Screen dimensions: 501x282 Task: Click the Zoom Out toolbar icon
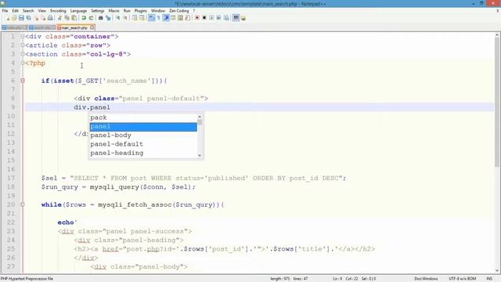(125, 18)
